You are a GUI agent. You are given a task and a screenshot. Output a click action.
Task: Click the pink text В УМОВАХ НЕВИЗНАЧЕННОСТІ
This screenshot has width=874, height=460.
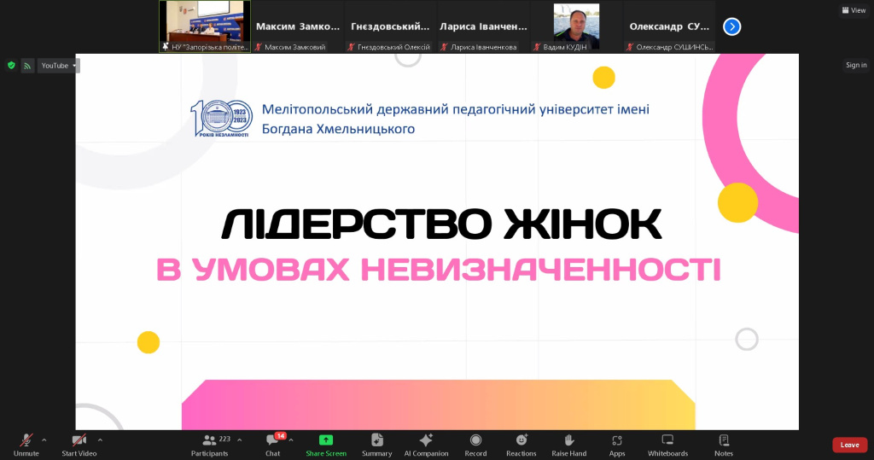[x=439, y=270]
